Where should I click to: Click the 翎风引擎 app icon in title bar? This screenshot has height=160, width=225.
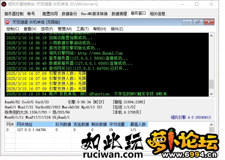(4, 4)
